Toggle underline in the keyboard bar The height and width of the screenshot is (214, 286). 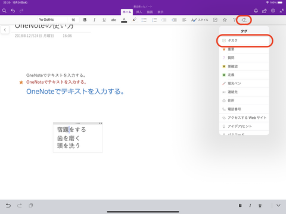pyautogui.click(x=260, y=206)
